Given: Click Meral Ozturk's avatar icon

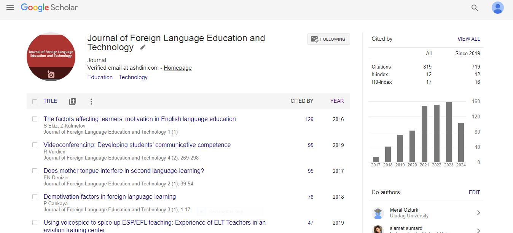Looking at the screenshot, I should 378,213.
